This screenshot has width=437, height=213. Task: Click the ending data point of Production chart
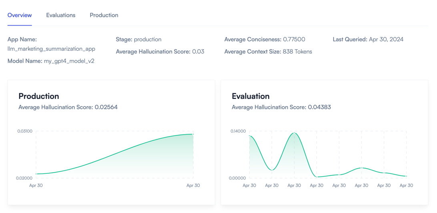pyautogui.click(x=193, y=134)
